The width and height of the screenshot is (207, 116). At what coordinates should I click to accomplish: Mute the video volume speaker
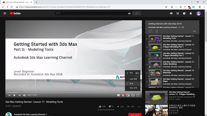(24, 95)
